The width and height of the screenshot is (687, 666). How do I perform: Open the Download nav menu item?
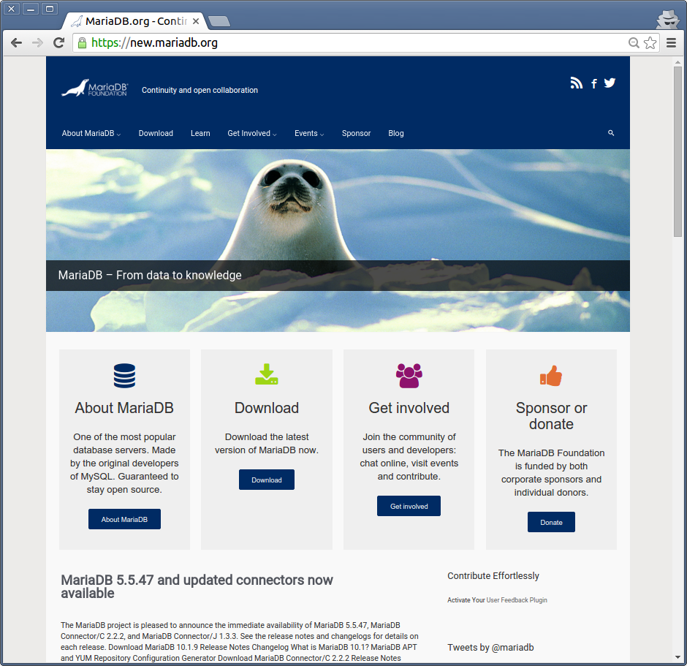(156, 133)
